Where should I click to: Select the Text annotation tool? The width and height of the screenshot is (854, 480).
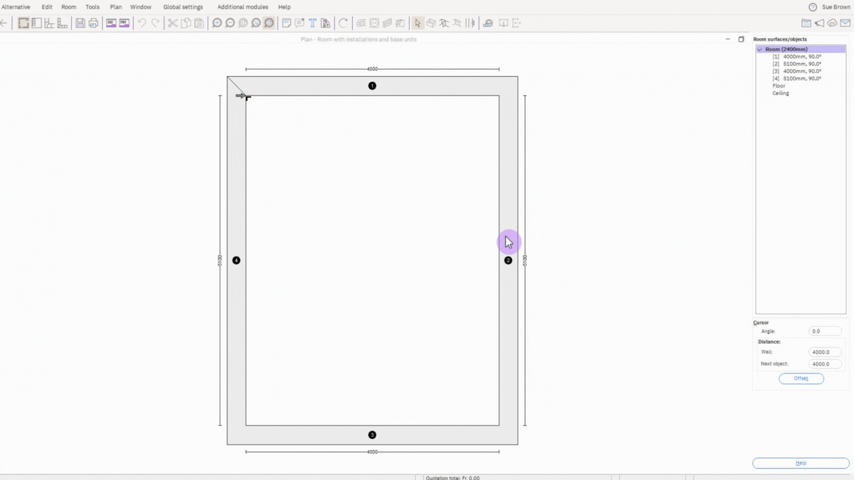click(x=313, y=23)
